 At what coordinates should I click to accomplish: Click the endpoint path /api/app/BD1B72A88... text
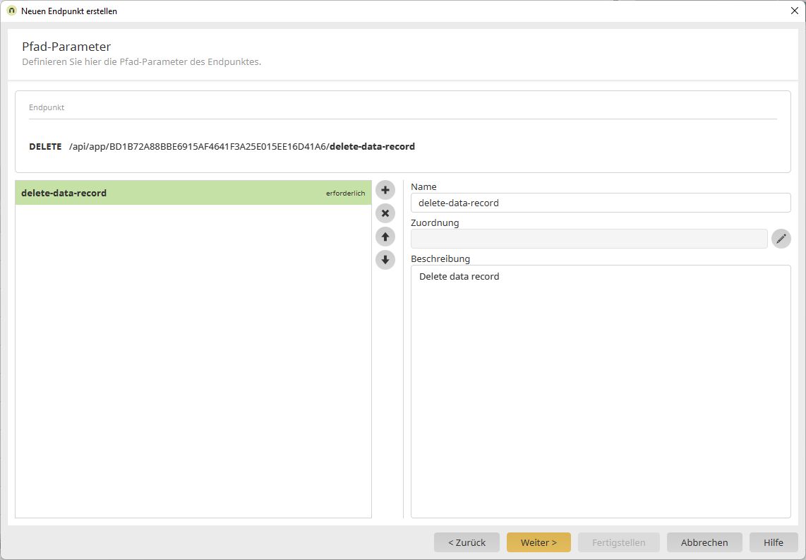pos(200,147)
